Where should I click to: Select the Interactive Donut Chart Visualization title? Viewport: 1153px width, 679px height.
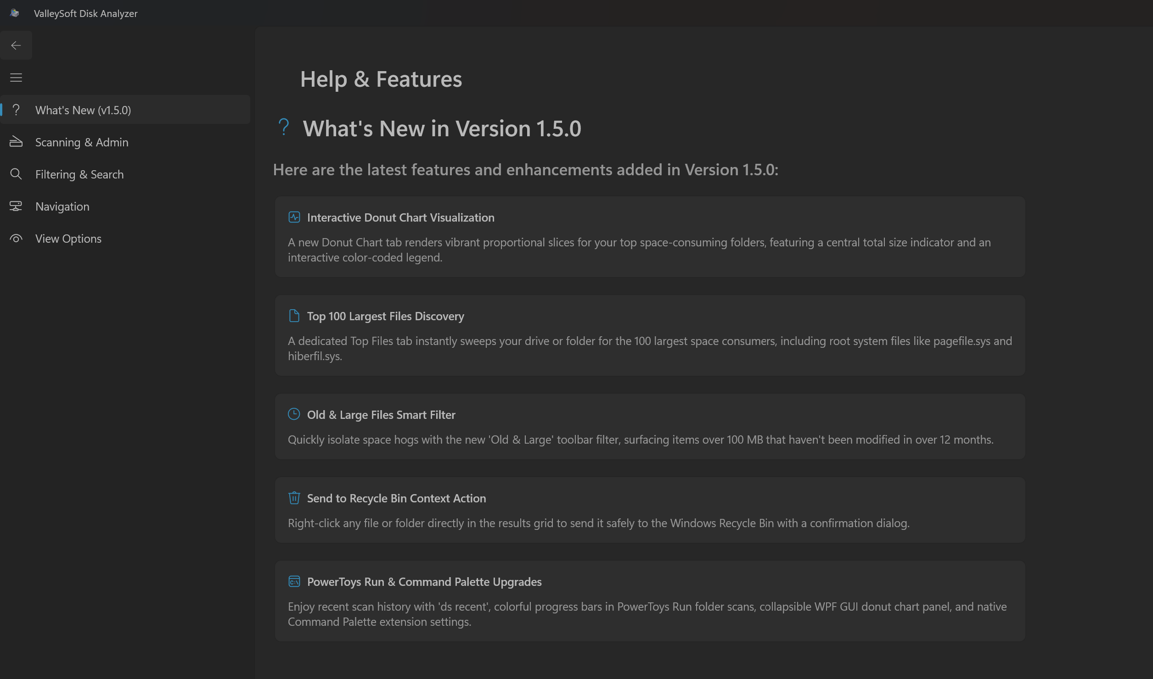[400, 217]
